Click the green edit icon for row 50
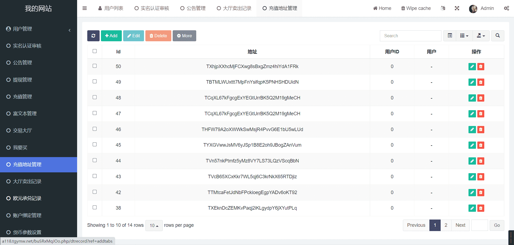The image size is (514, 245). [472, 66]
